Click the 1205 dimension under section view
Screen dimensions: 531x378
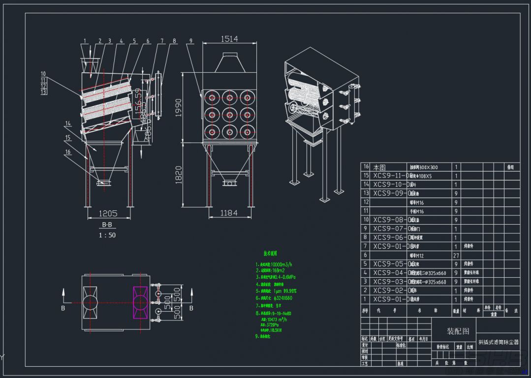point(108,213)
